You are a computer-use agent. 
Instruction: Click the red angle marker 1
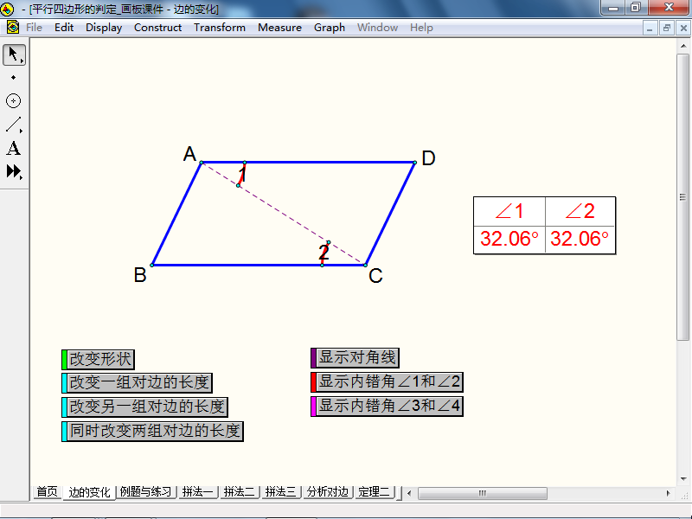(241, 174)
